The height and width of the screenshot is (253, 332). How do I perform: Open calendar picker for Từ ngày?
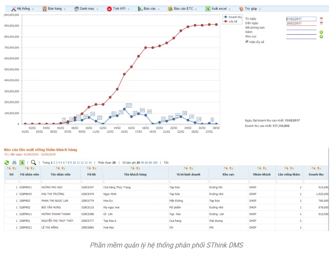coord(321,19)
